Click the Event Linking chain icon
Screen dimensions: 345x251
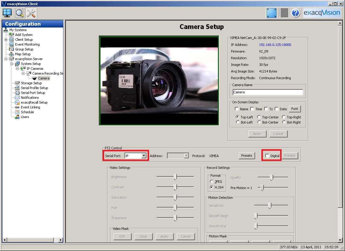17,107
